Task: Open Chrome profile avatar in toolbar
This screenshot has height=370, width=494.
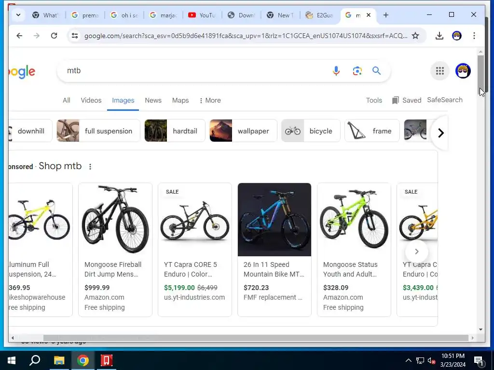Action: 457,36
